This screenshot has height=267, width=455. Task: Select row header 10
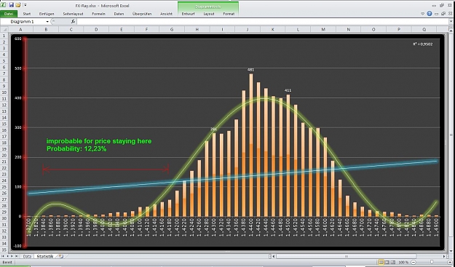click(4, 92)
